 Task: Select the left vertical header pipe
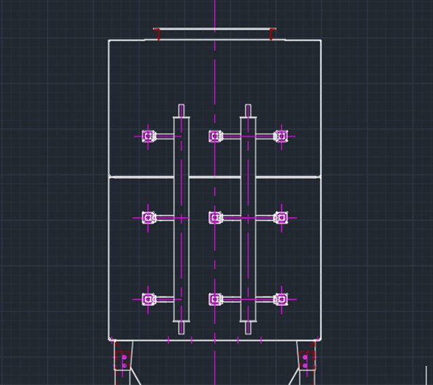coord(181,220)
